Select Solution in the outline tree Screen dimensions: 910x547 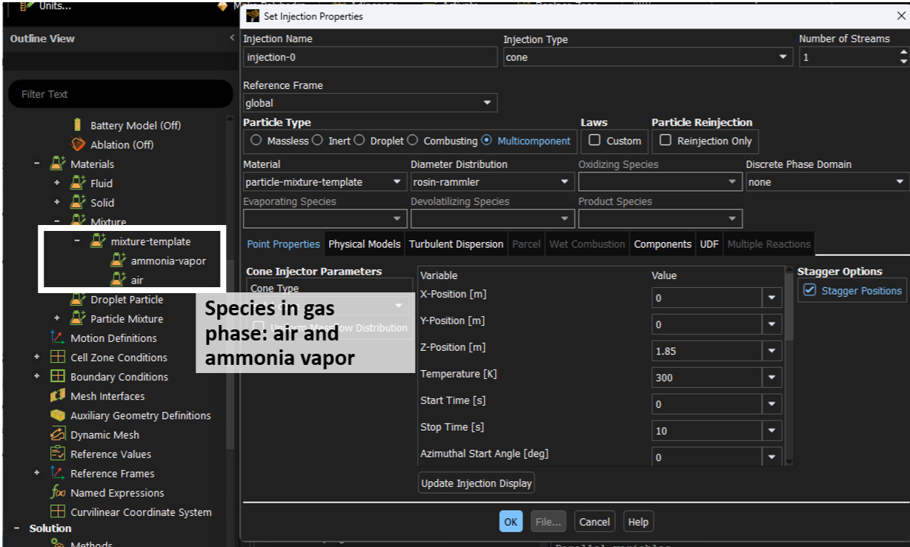[x=50, y=528]
